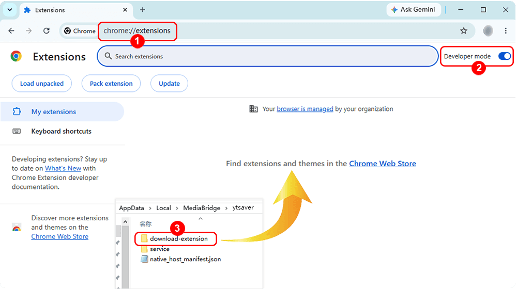The image size is (517, 289).
Task: Reload the page with refresh icon
Action: 47,30
